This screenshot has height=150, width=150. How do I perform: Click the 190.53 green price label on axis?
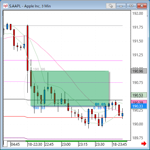(139, 95)
